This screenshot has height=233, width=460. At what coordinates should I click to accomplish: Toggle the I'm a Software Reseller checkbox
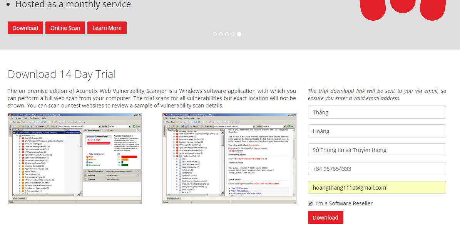[310, 203]
